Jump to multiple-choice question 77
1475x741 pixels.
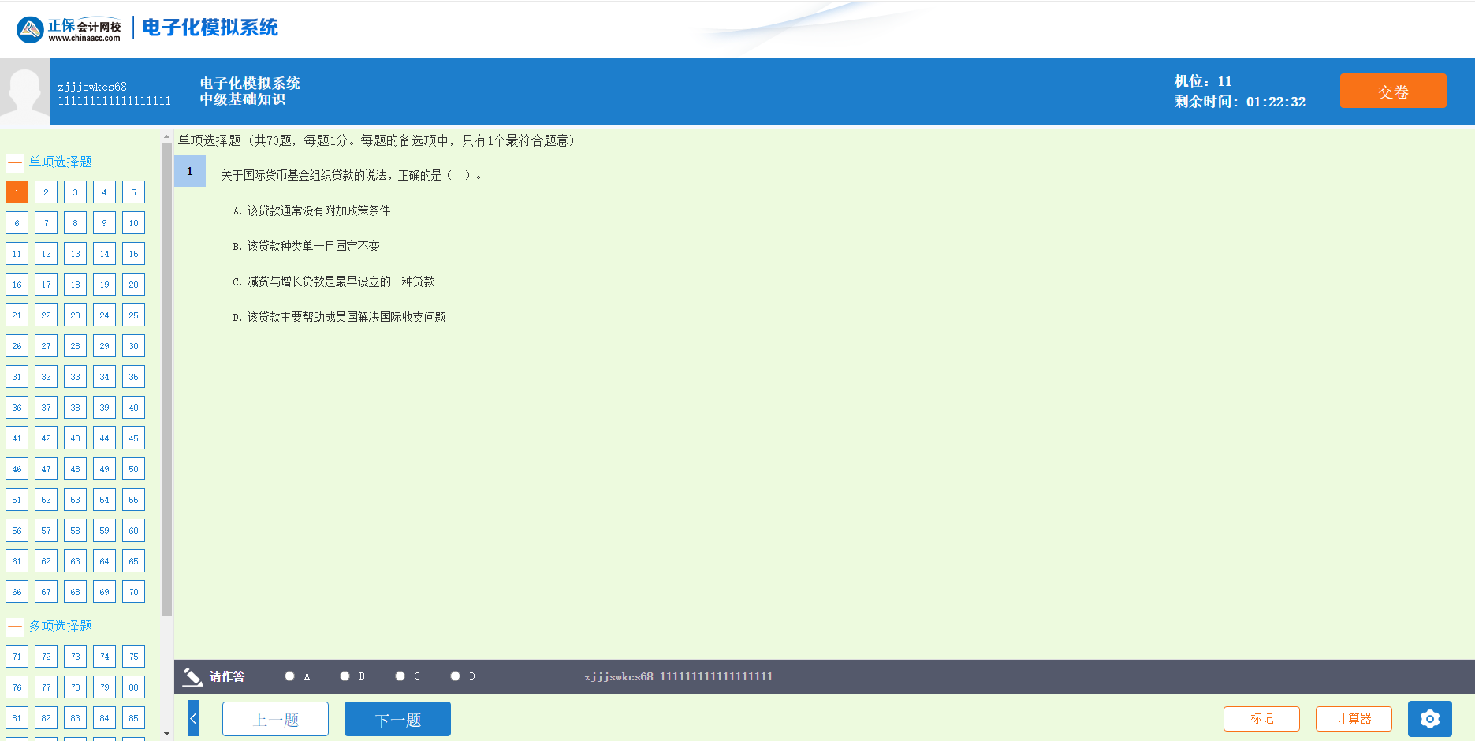click(46, 687)
